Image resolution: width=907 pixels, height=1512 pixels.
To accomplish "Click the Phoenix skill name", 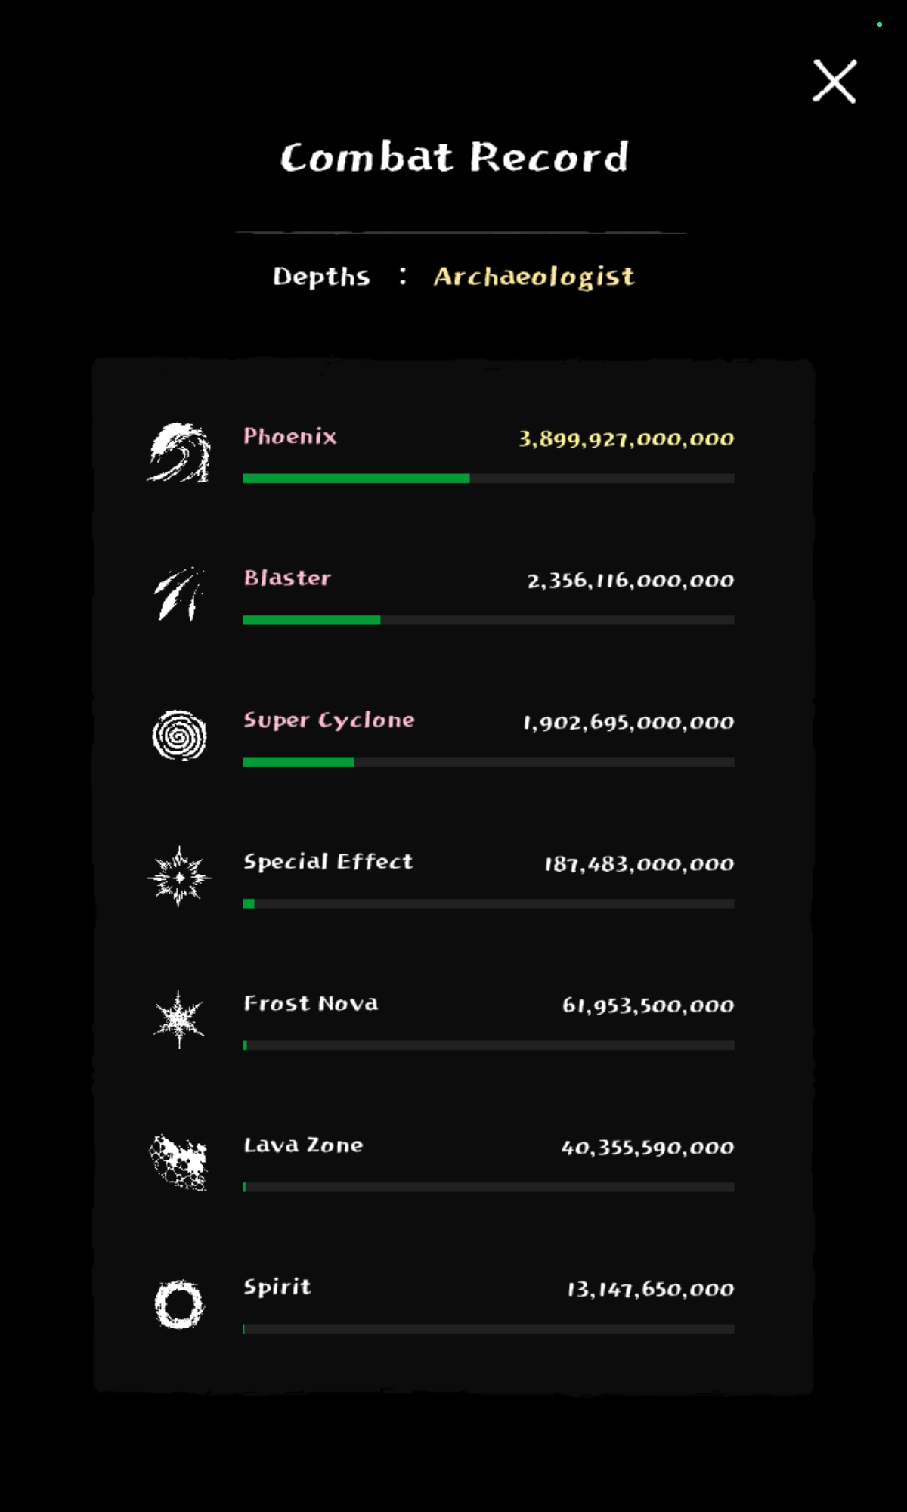I will point(290,436).
